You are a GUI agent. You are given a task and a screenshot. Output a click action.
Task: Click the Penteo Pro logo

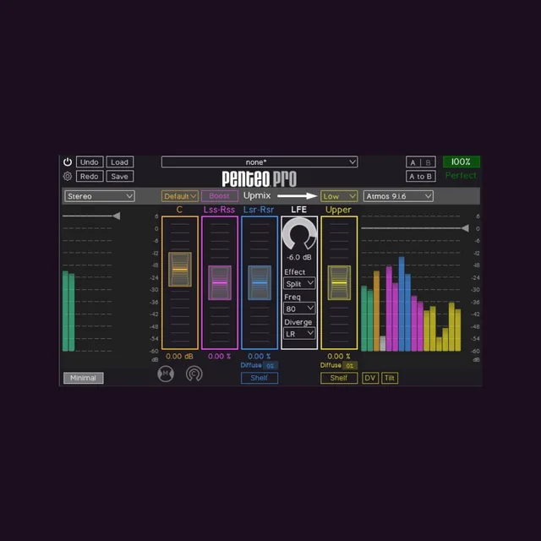(x=260, y=178)
